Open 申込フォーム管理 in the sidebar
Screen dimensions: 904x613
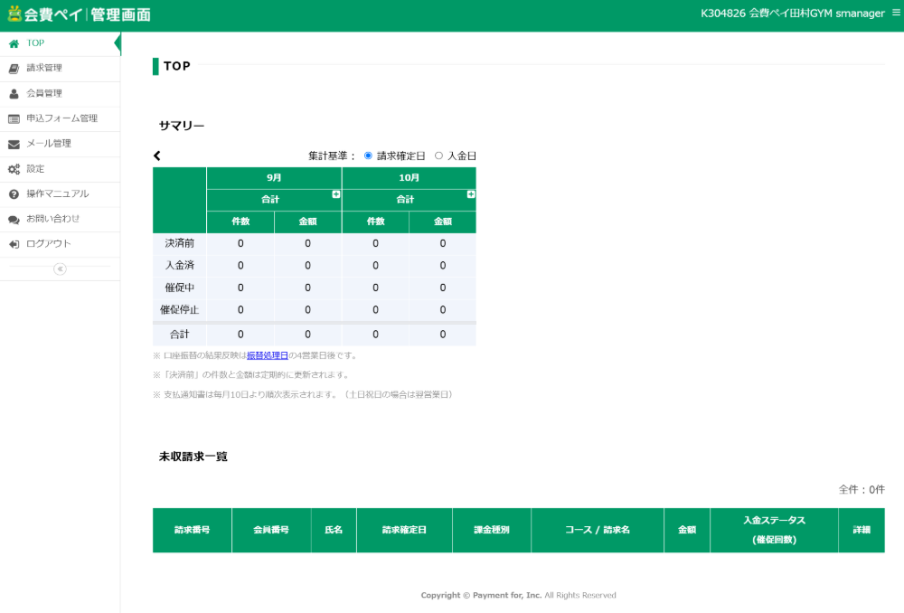(60, 118)
